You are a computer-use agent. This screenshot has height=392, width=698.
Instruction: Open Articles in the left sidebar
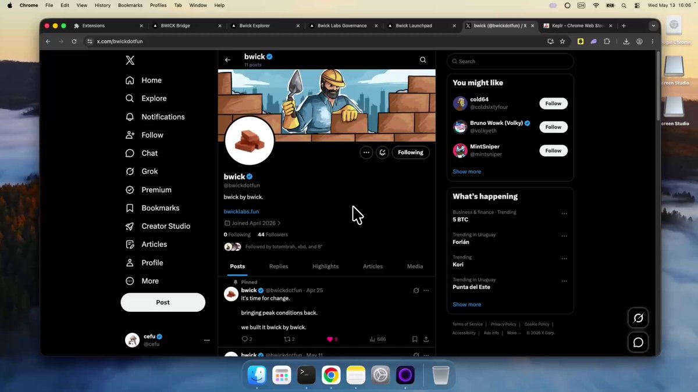click(x=146, y=244)
